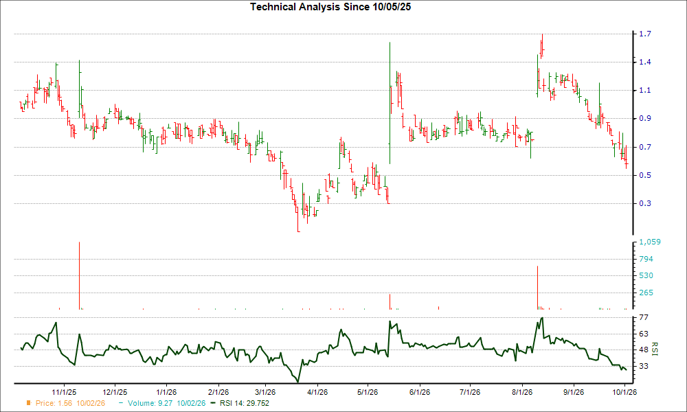Click the 'Volume: 9.27 10/02/26' legend text
687x412 pixels.
tap(166, 403)
